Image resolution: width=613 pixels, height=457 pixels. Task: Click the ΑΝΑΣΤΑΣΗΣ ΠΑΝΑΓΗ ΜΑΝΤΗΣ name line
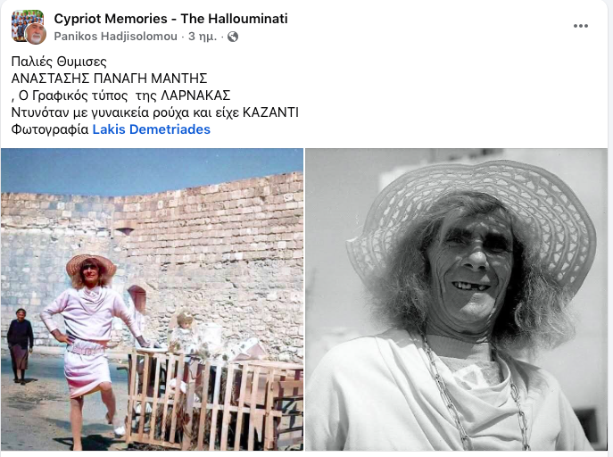(x=109, y=79)
